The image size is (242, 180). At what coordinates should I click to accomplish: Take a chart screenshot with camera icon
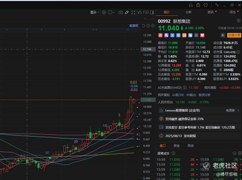point(121,12)
